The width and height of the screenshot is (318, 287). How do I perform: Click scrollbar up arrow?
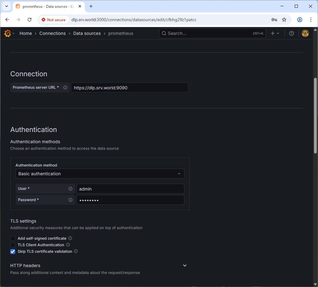coord(315,30)
